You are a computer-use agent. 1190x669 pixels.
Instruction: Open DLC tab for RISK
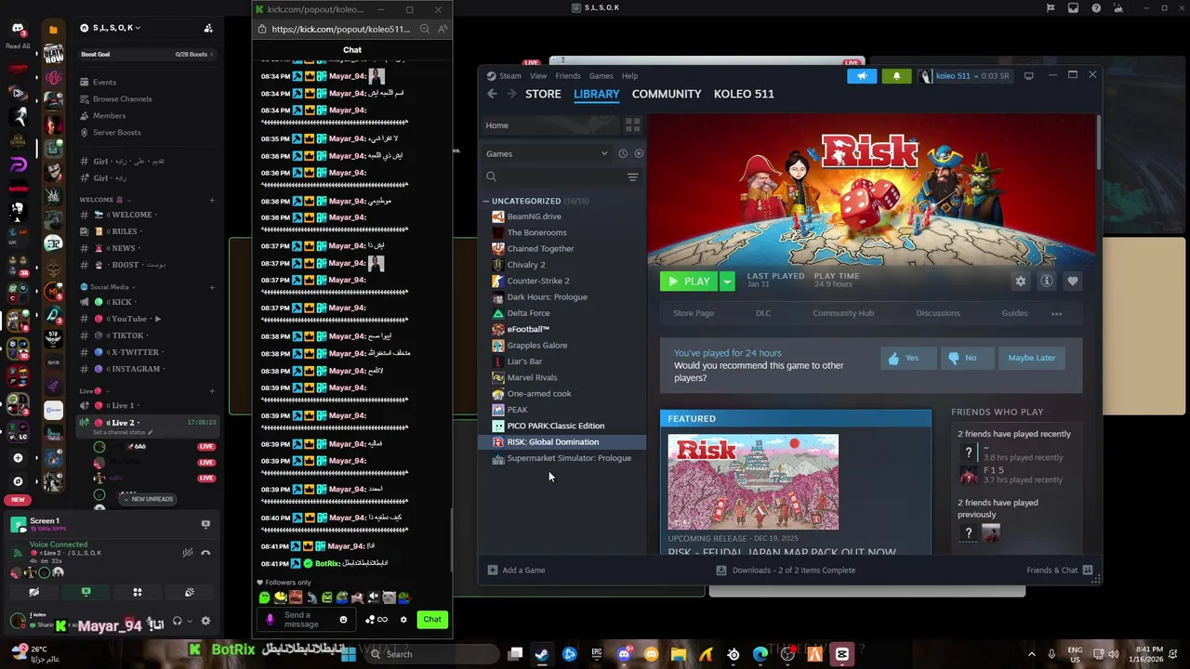[763, 313]
